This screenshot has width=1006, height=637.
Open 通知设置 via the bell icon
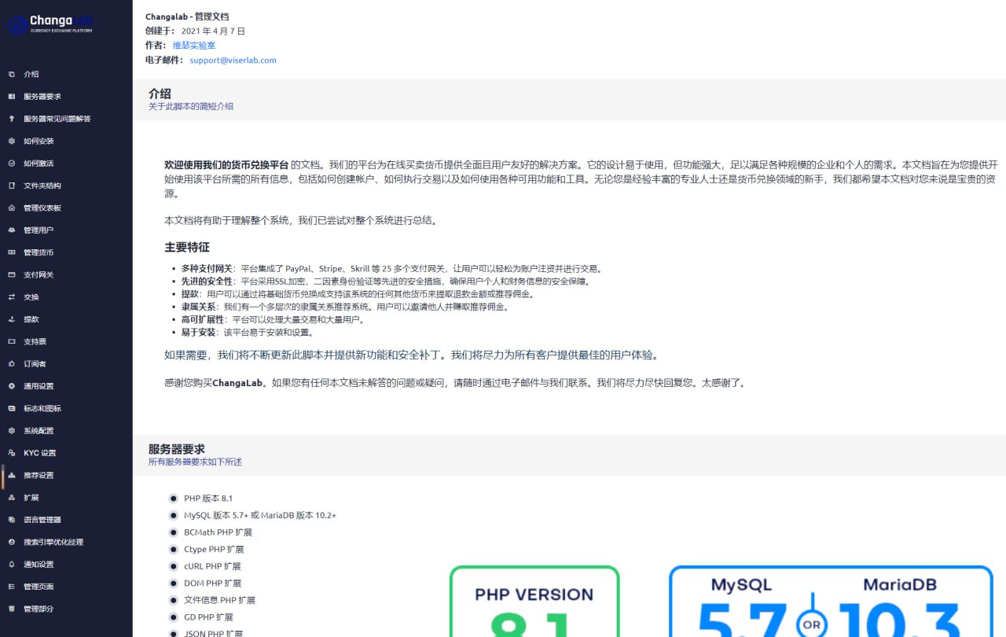[11, 564]
